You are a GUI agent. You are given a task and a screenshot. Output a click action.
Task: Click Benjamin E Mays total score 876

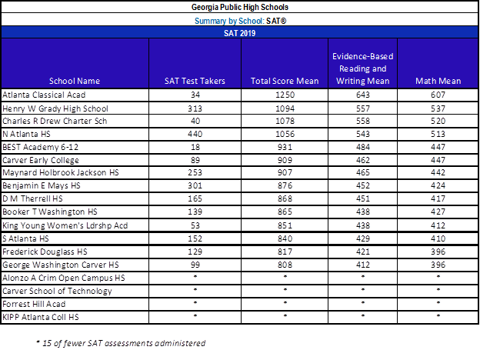[285, 185]
